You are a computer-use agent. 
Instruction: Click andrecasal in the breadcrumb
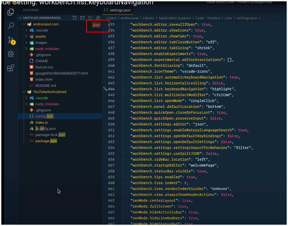click(129, 18)
